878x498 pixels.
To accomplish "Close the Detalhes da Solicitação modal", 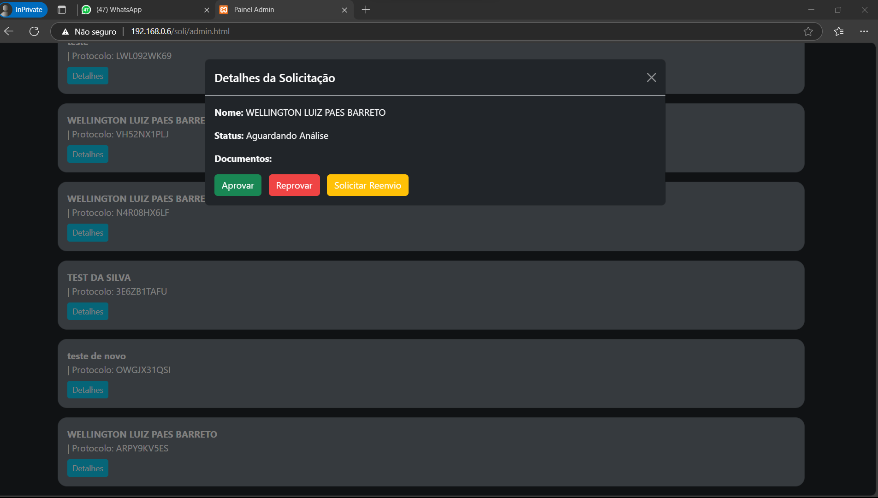I will point(651,77).
